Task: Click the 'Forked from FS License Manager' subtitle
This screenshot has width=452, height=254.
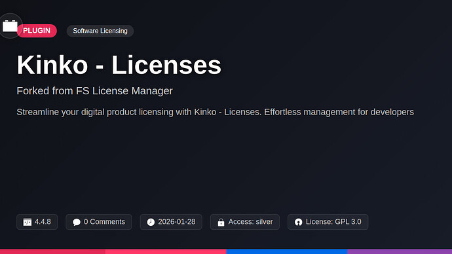Action: pyautogui.click(x=94, y=91)
